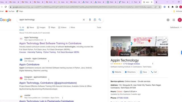Viewport: 182px width, 102px height.
Task: Switch to the Maps tab
Action: coord(52,27)
